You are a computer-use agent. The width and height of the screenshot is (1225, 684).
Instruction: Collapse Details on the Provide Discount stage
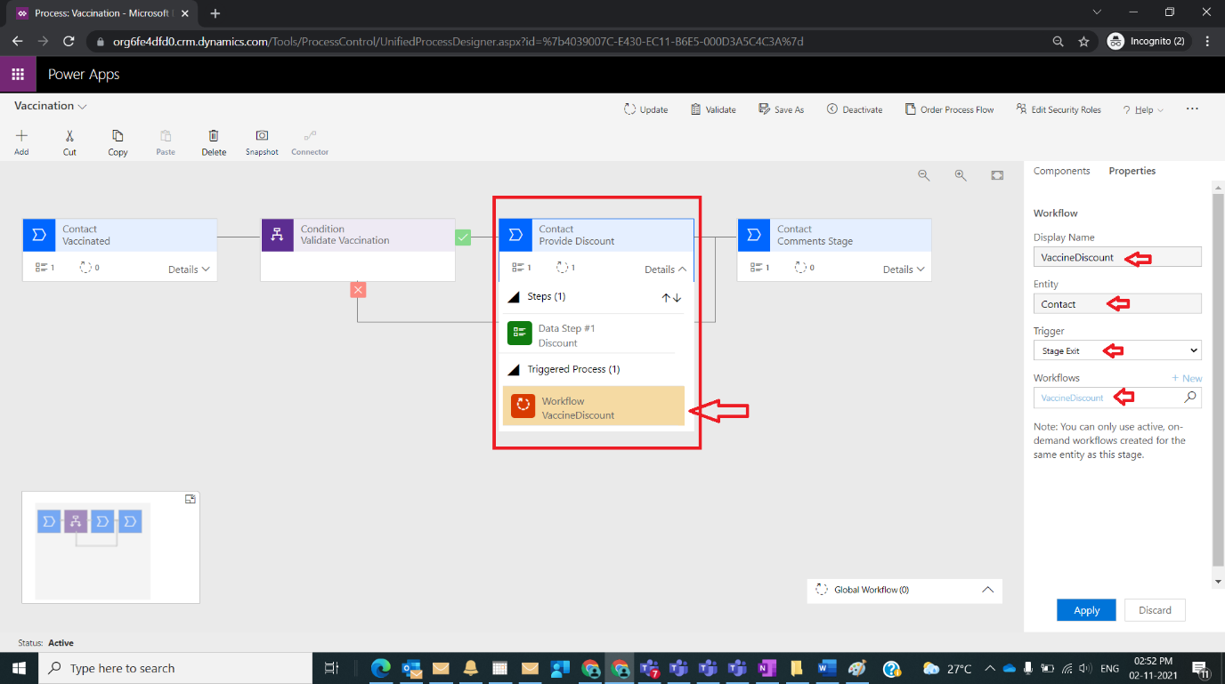click(666, 267)
